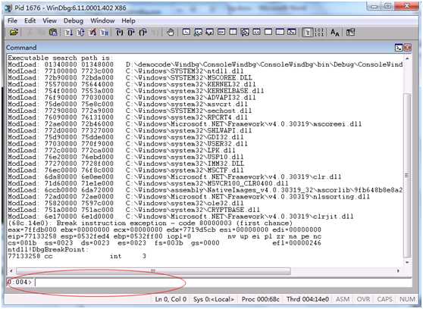Click the CAPS status bar indicator

tap(385, 299)
